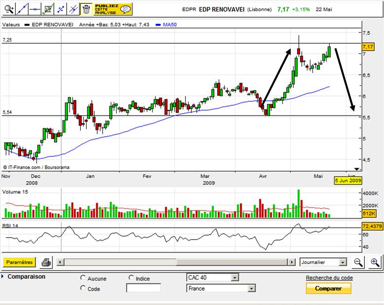Screen dimensions: 384x305
Task: Select the horizontal line tool
Action: [x=35, y=9]
